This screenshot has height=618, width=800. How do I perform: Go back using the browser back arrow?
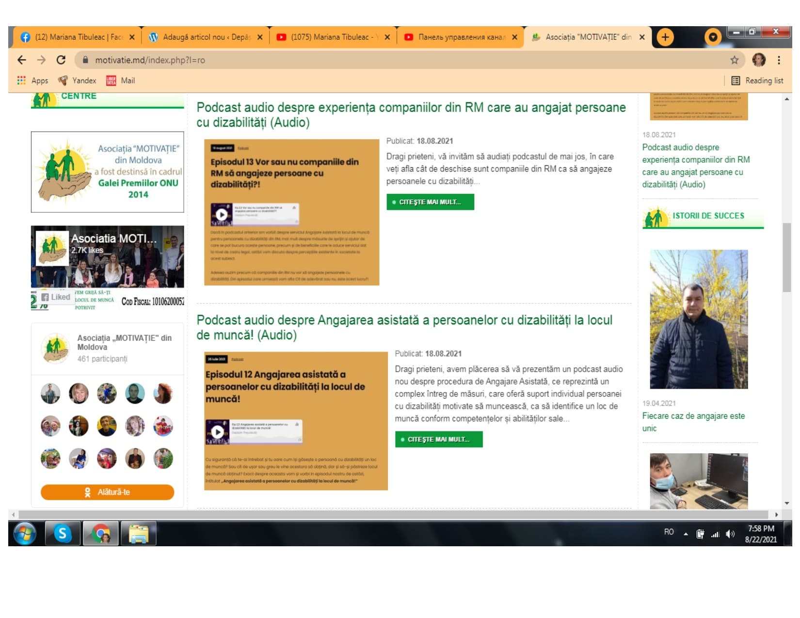point(22,60)
